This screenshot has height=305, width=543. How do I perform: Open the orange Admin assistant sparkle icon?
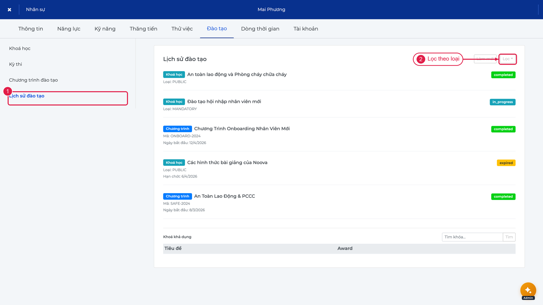(528, 290)
